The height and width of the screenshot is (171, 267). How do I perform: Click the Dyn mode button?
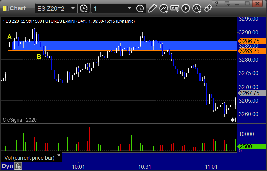8,166
